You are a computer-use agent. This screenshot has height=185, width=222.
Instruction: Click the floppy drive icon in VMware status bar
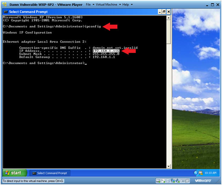pos(168,181)
